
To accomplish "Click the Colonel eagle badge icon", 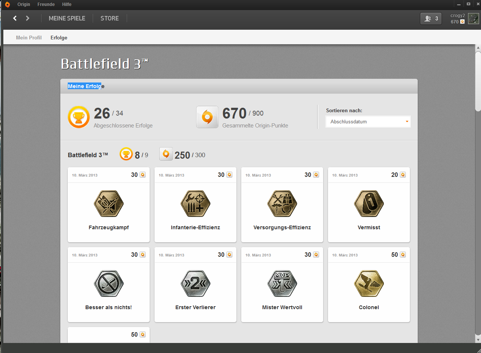I will [369, 284].
